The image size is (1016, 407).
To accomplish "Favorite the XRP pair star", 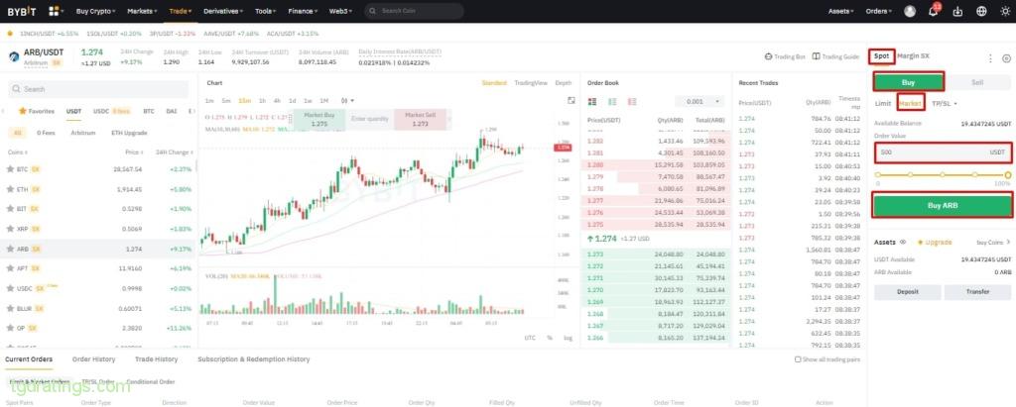I will tap(10, 229).
